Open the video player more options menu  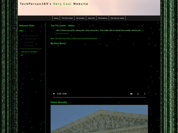[x=144, y=94]
